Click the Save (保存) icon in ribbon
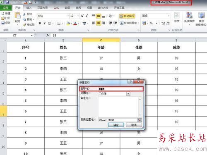This screenshot has width=207, height=155. point(3,23)
